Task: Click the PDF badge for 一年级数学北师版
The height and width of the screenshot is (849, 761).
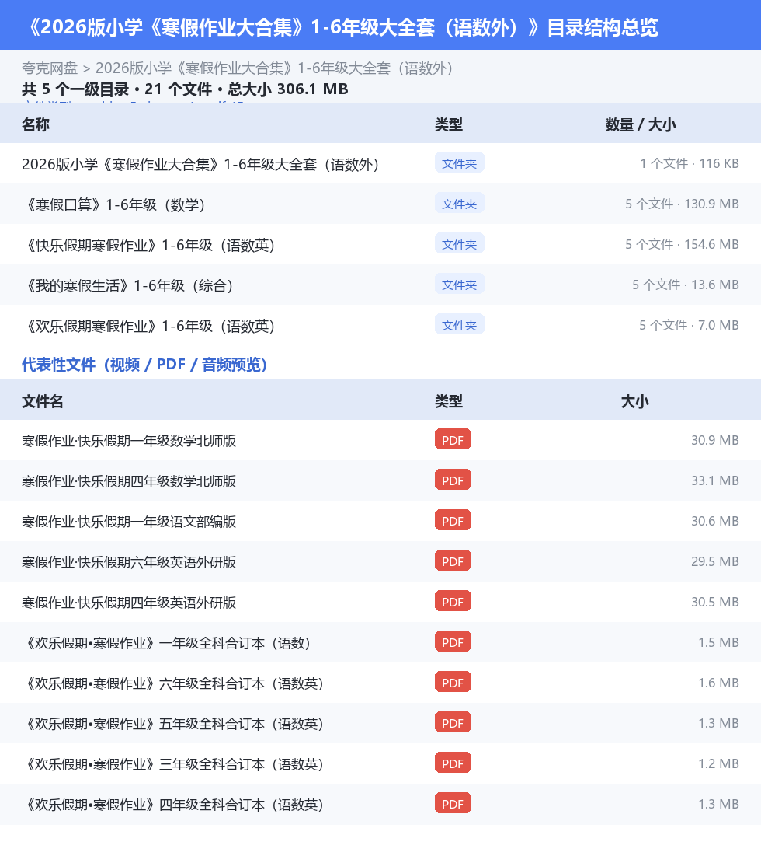Action: [x=453, y=440]
